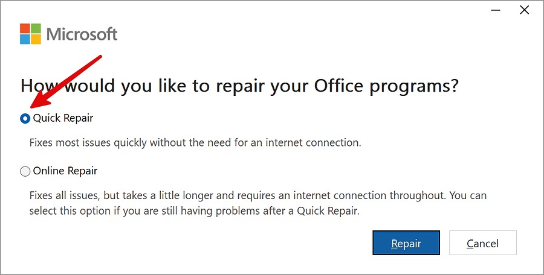This screenshot has width=544, height=275.
Task: Click the Quick Repair label text
Action: click(x=63, y=118)
